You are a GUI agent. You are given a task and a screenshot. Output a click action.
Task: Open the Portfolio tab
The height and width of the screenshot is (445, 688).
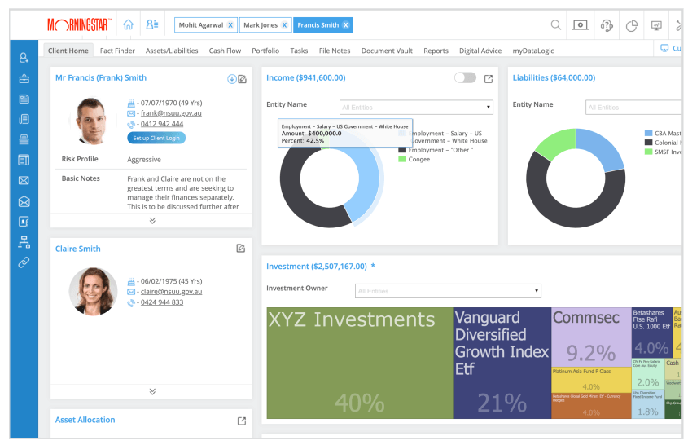(x=265, y=51)
